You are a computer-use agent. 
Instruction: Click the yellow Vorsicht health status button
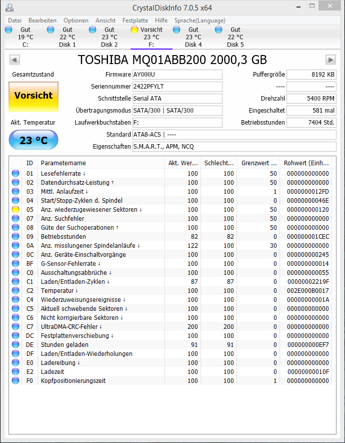pyautogui.click(x=33, y=96)
